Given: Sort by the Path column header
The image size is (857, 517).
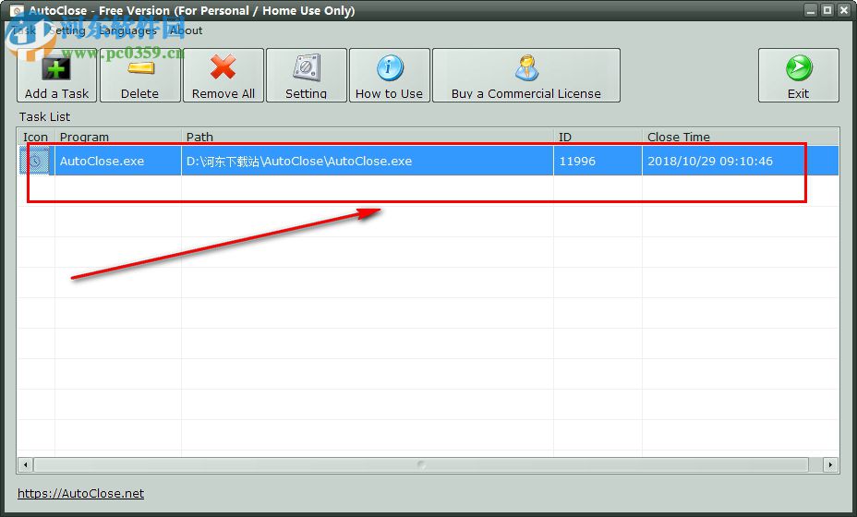Looking at the screenshot, I should click(x=368, y=137).
